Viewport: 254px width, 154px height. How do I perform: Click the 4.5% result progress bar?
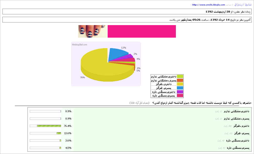point(45,148)
